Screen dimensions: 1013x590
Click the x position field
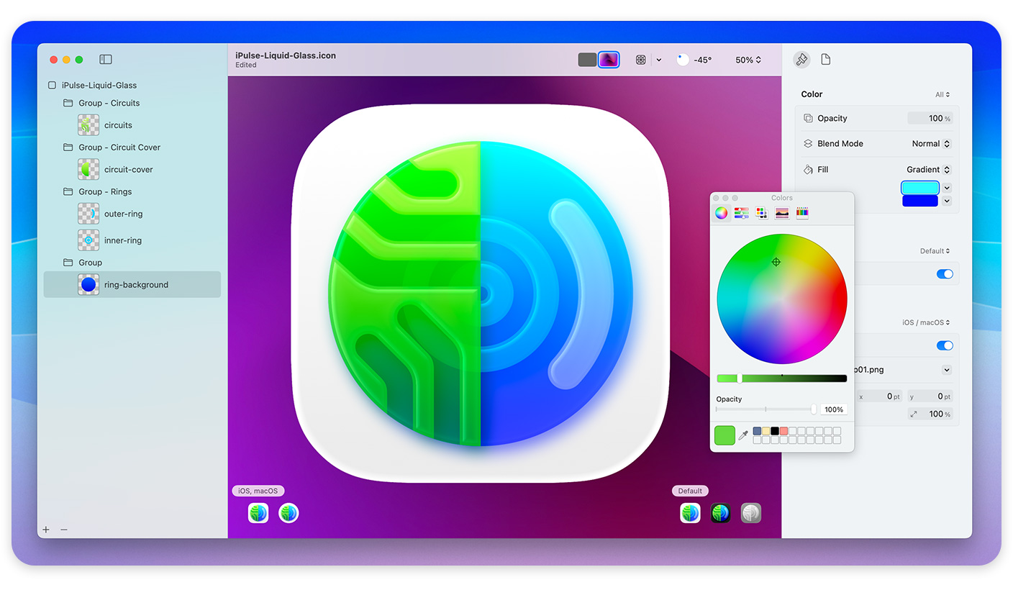tap(879, 396)
